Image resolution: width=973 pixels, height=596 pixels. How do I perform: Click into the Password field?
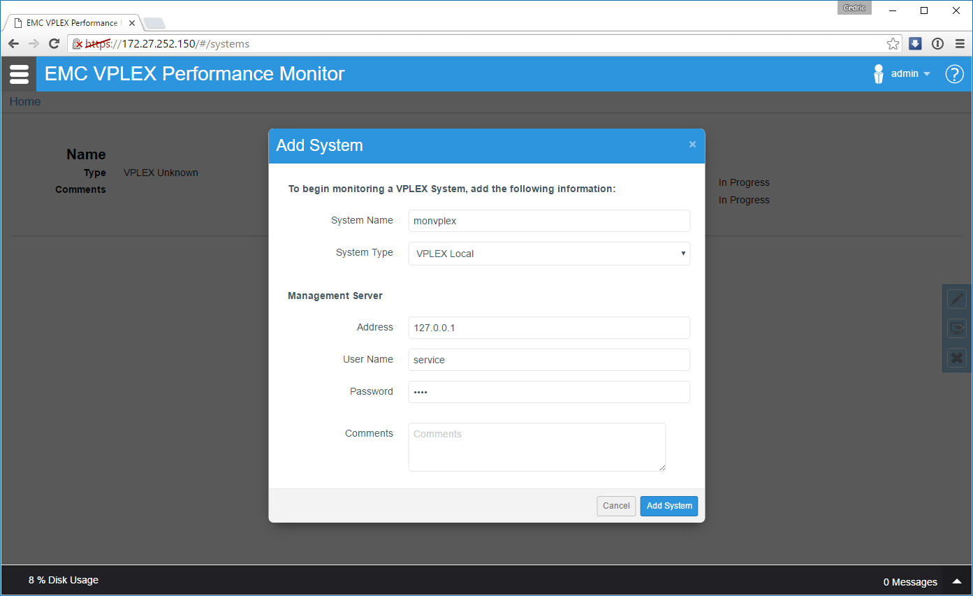coord(548,392)
